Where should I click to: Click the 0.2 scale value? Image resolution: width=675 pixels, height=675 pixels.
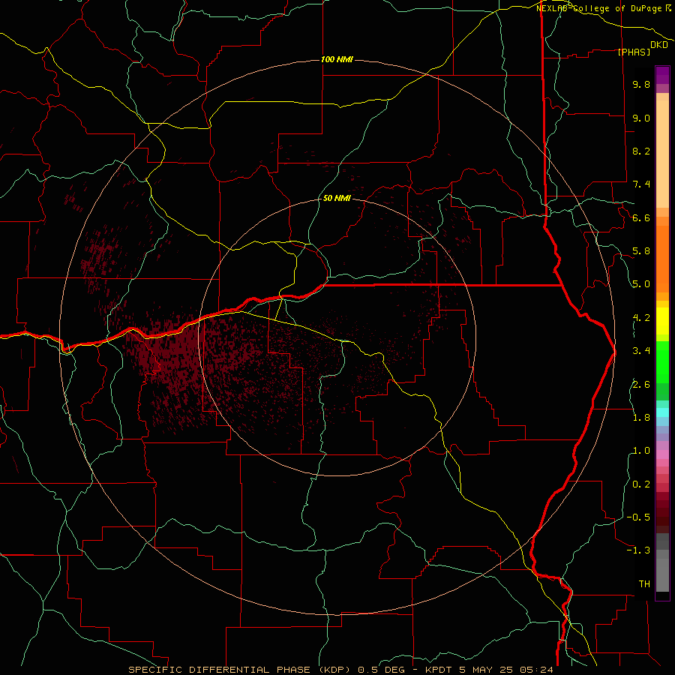point(641,484)
